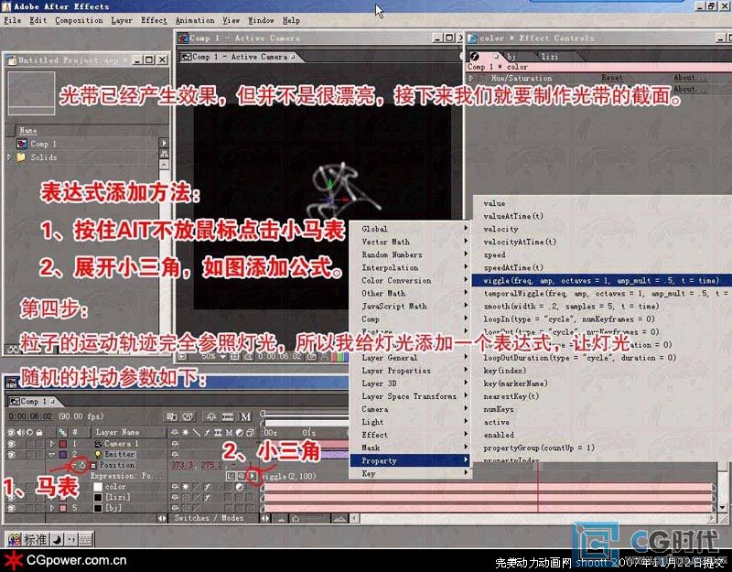
Task: Click the timeline horizontal scrollbar
Action: (x=533, y=518)
